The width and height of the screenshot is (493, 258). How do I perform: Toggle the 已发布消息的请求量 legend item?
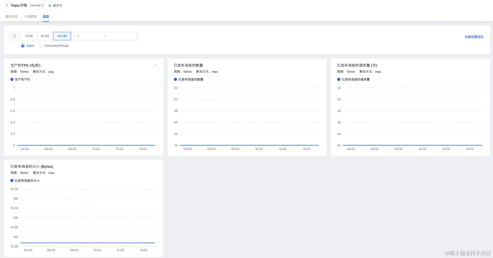click(x=353, y=79)
